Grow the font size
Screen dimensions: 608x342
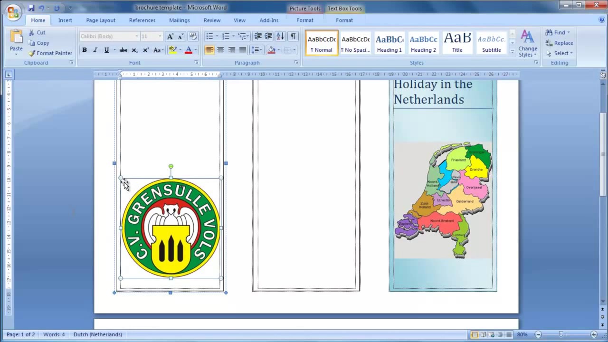170,37
